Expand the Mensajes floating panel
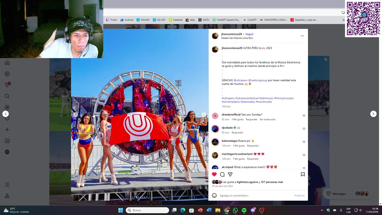 (x=346, y=194)
